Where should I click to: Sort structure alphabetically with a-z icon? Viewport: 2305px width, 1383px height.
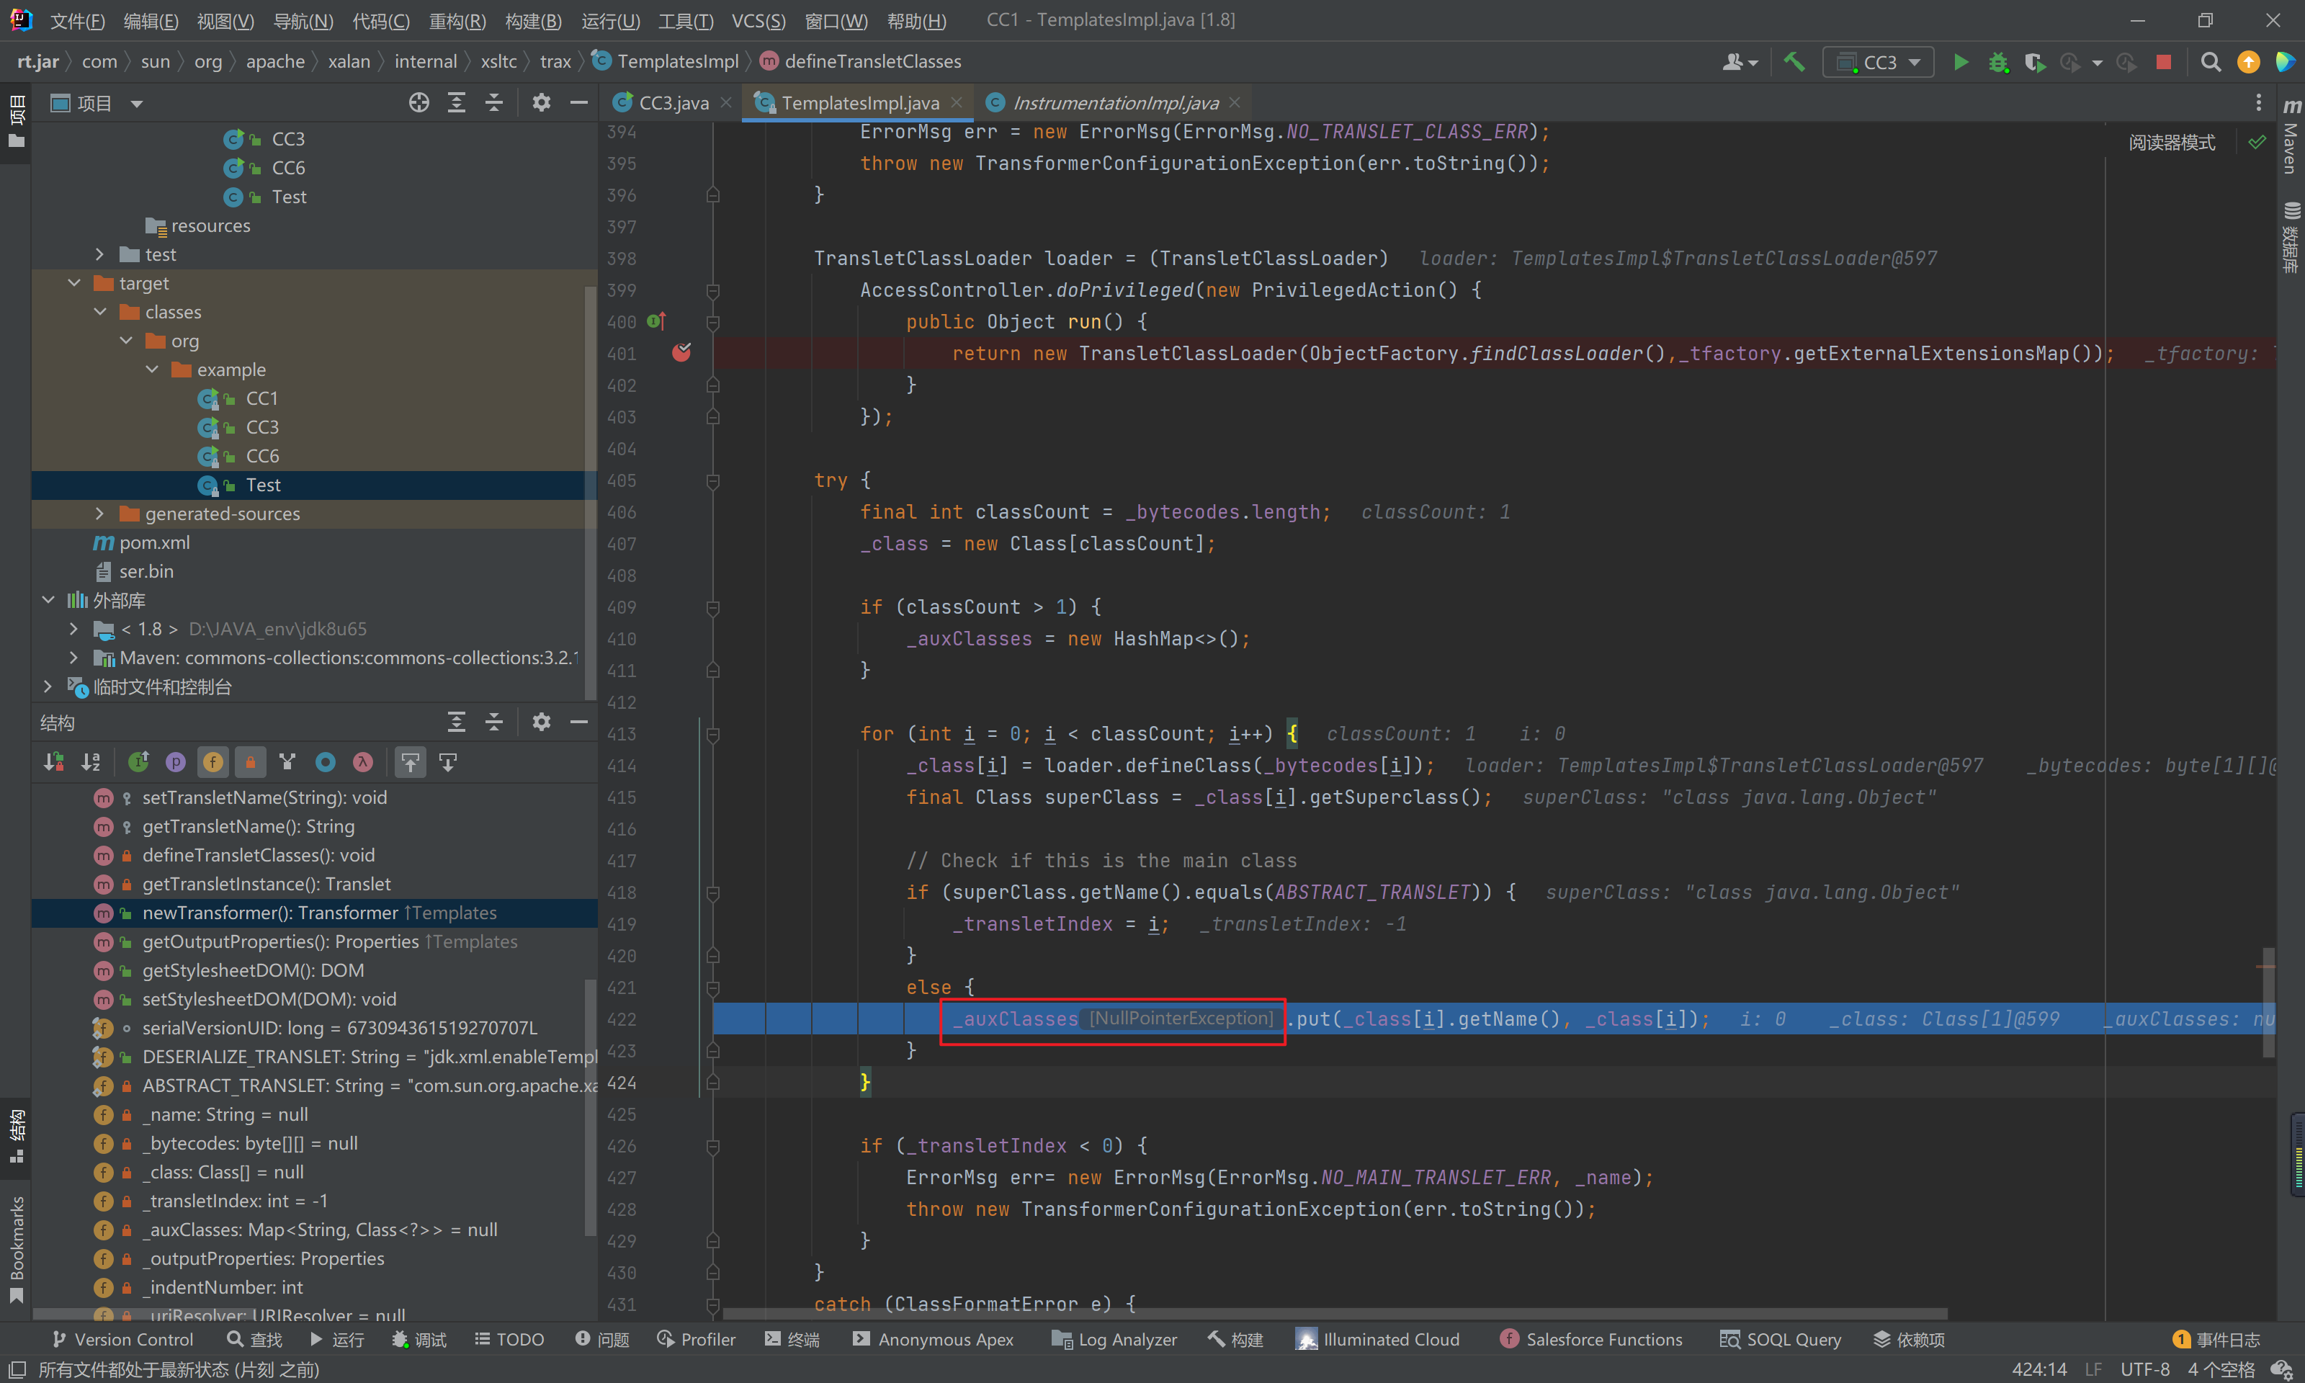tap(90, 762)
